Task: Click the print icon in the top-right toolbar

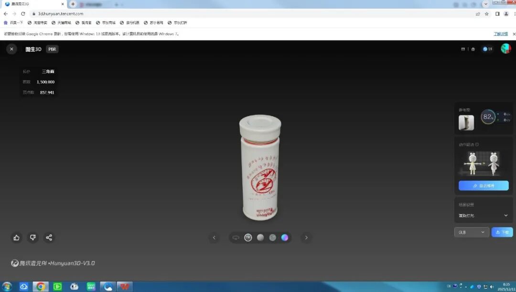Action: click(x=473, y=49)
